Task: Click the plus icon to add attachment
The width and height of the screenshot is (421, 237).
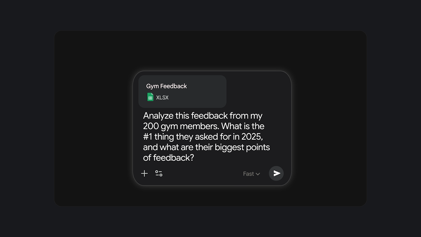Action: (144, 174)
